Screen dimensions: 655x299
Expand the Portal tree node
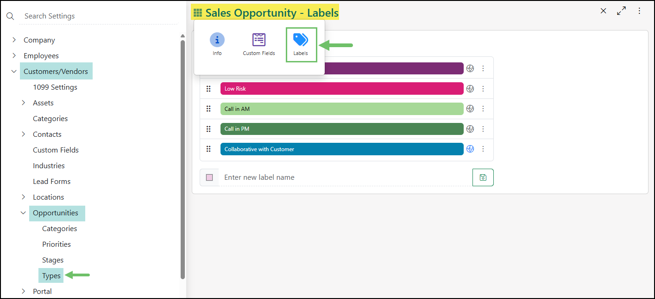[23, 292]
